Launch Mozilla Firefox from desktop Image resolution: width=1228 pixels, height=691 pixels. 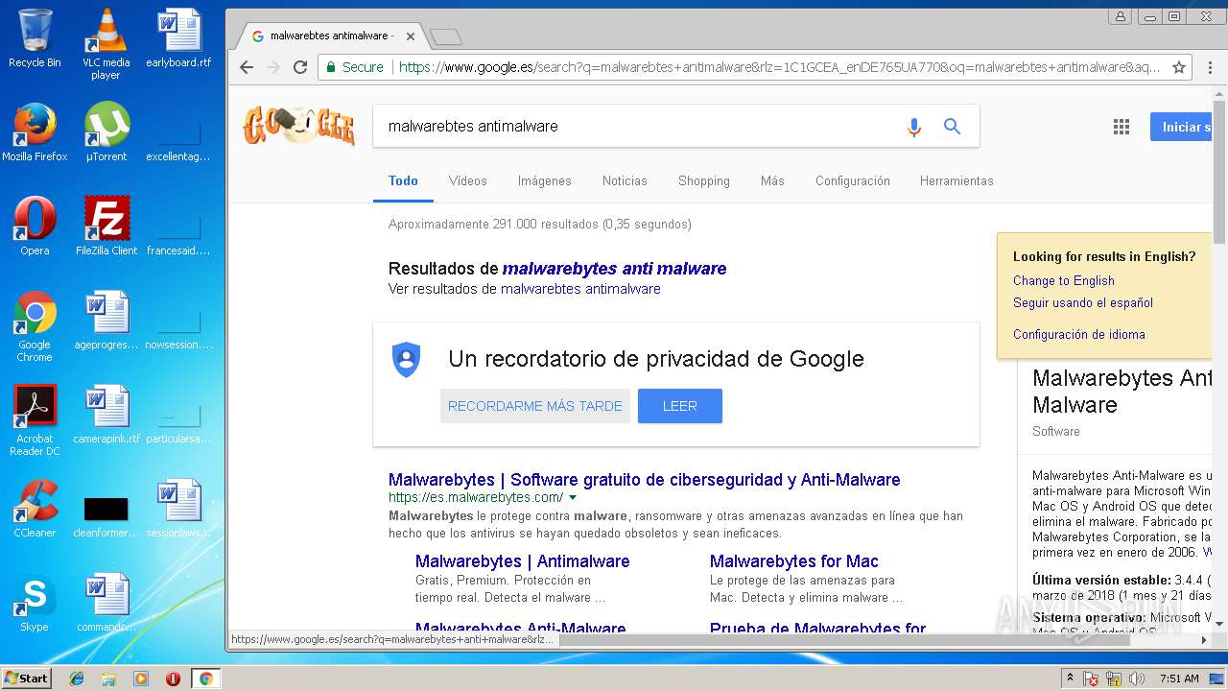click(35, 132)
